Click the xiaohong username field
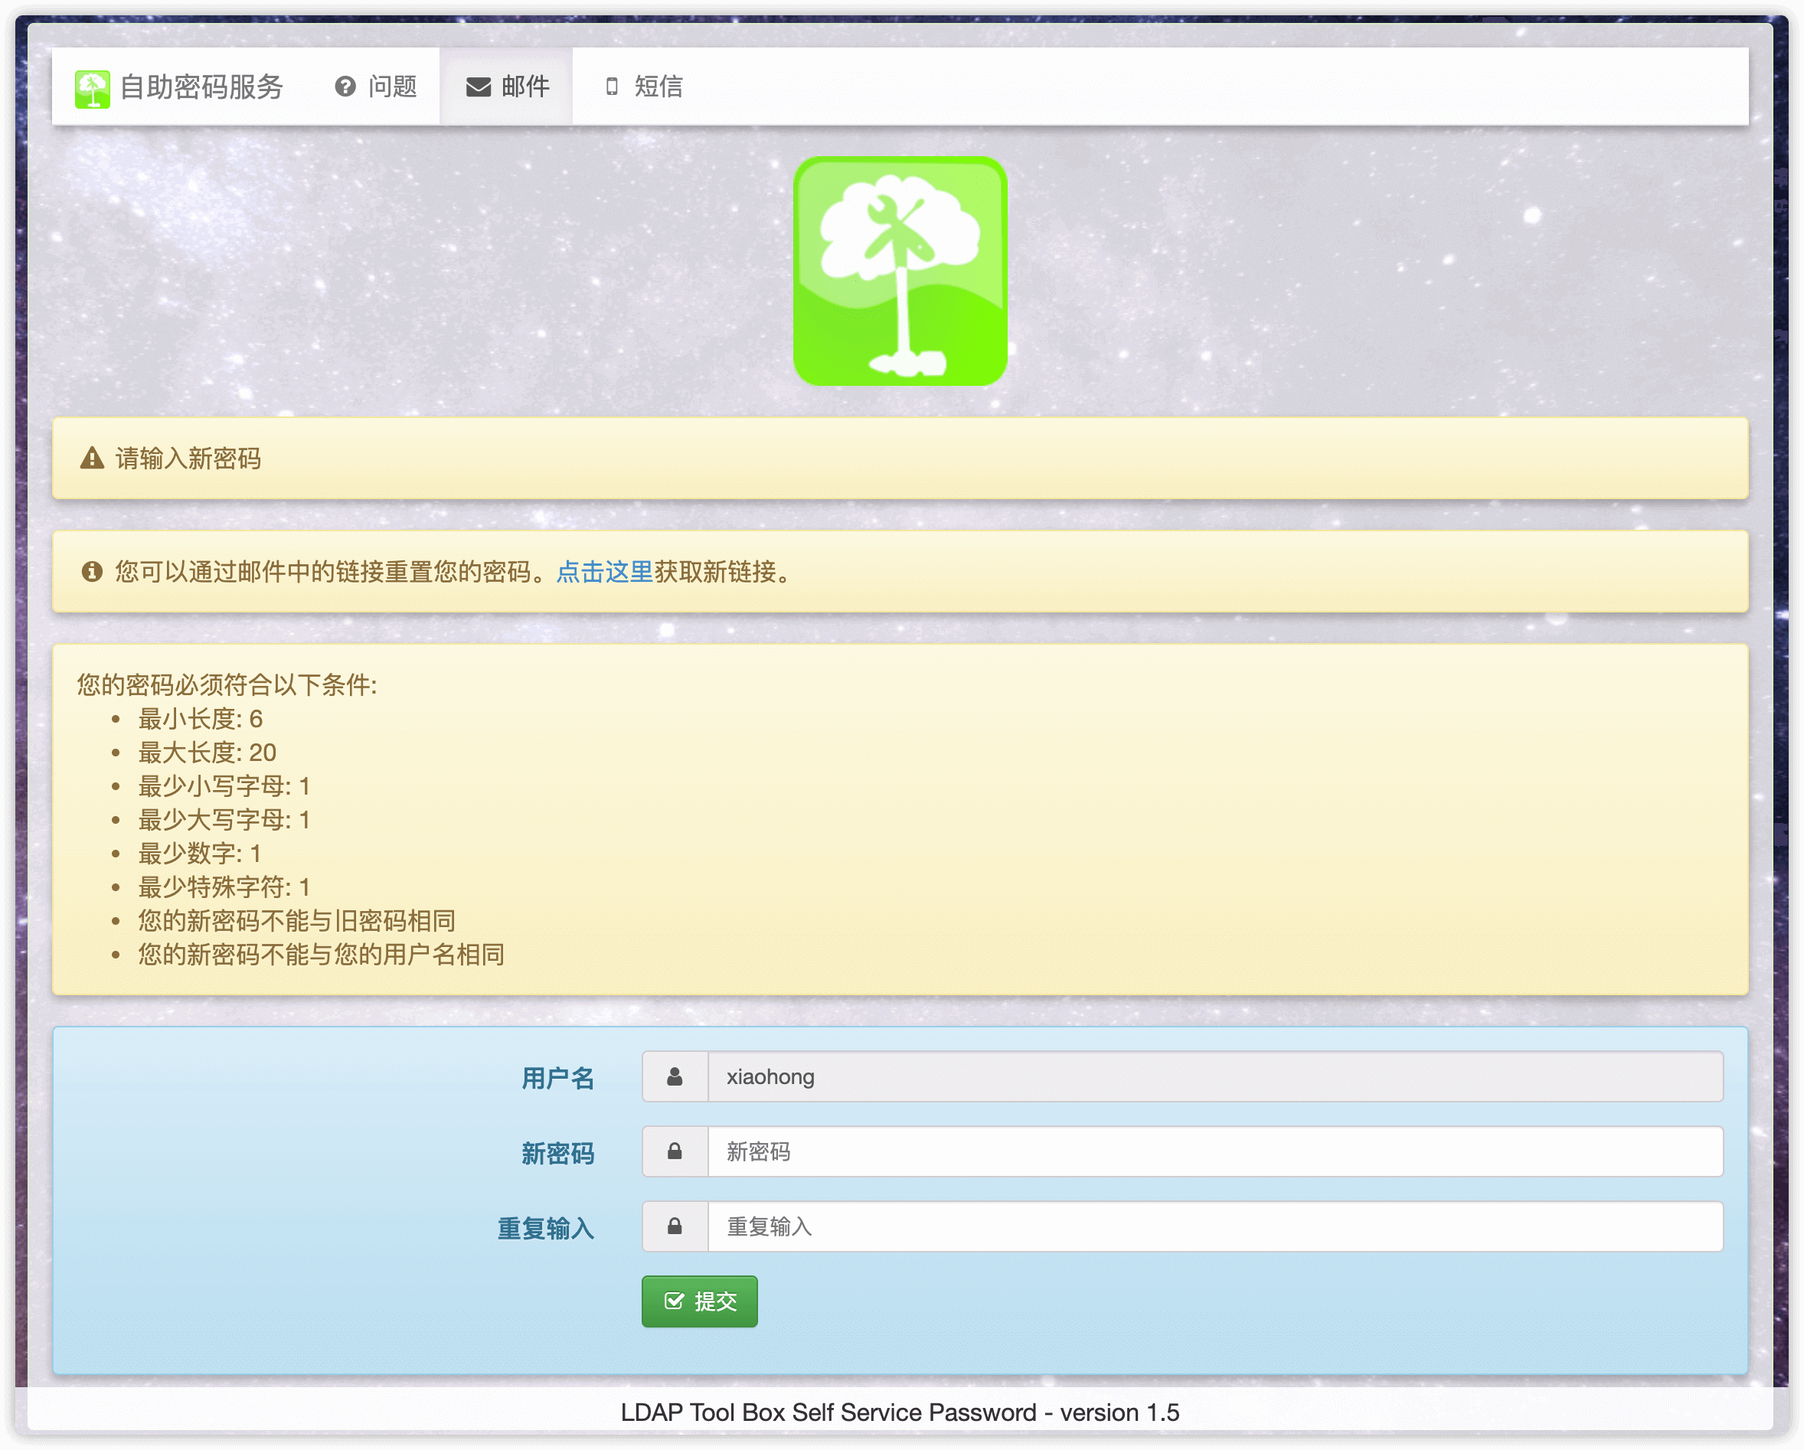Image resolution: width=1804 pixels, height=1450 pixels. tap(1214, 1076)
